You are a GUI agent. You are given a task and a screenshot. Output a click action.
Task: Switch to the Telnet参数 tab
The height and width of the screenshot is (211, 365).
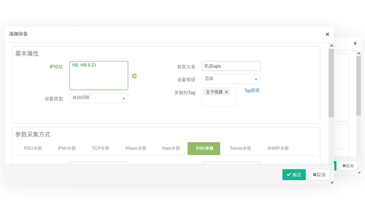coord(241,149)
